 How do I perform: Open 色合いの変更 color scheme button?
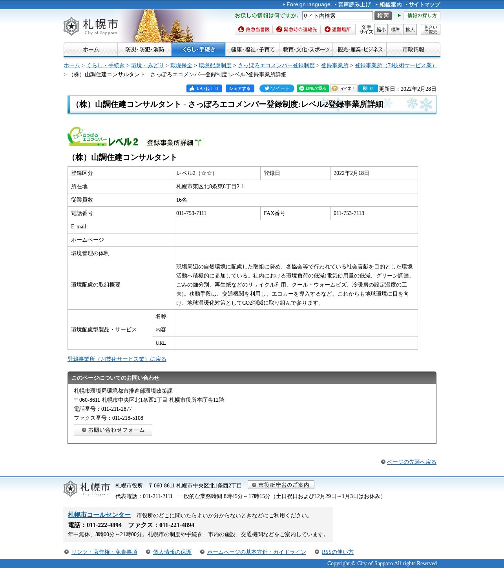tap(431, 29)
